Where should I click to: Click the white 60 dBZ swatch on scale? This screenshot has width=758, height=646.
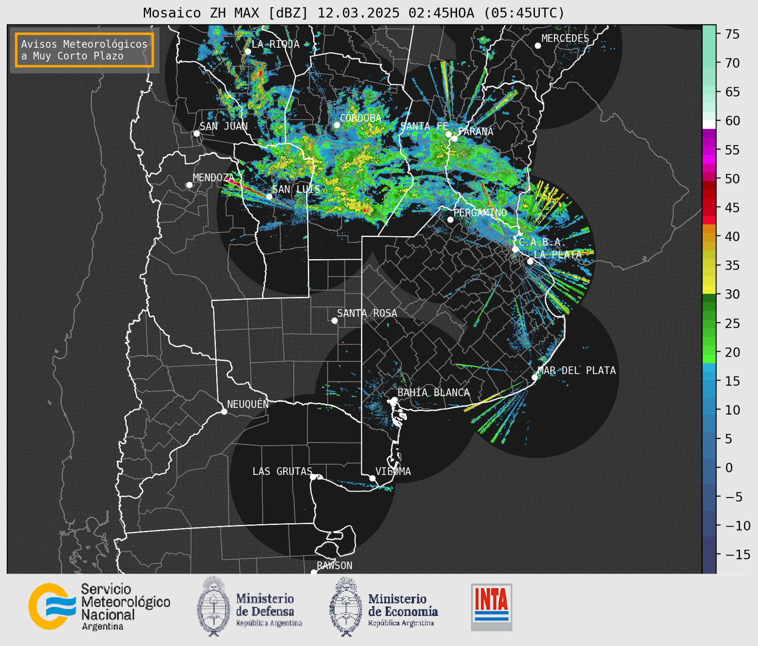pyautogui.click(x=709, y=124)
